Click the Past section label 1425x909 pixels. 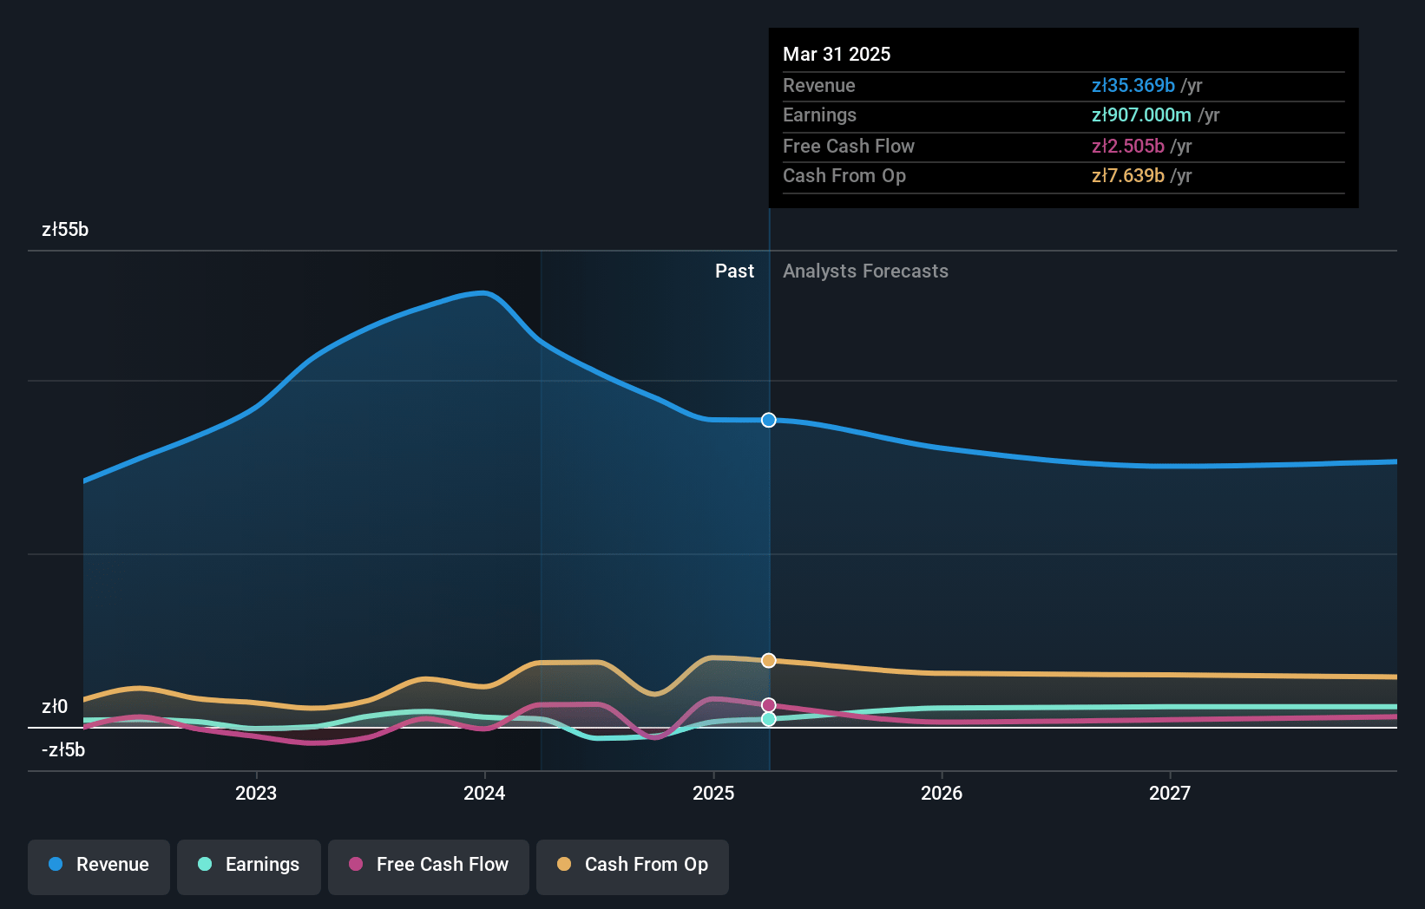tap(734, 271)
